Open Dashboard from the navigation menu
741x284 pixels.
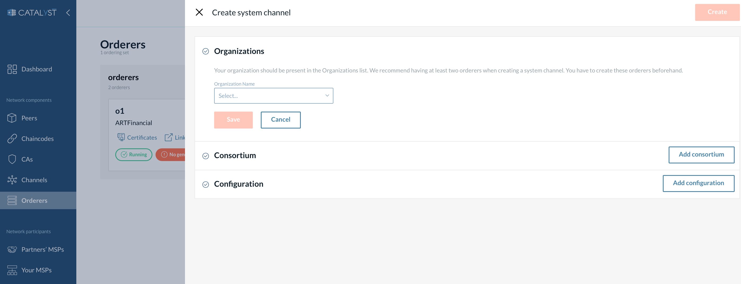[x=37, y=69]
